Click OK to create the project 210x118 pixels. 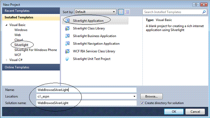(174, 112)
